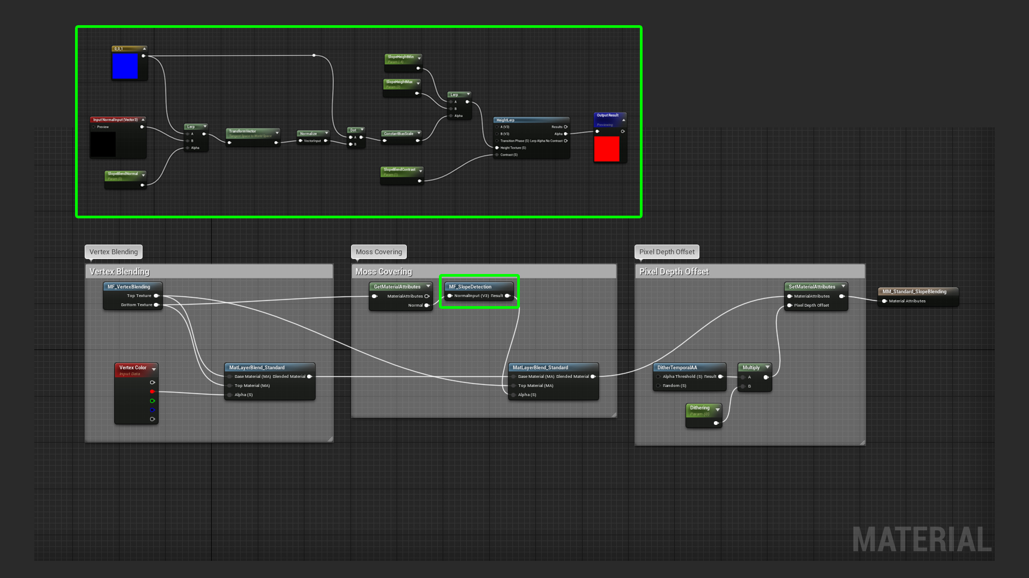The width and height of the screenshot is (1029, 578).
Task: Click the Moss Covering comment bubble label
Action: [378, 252]
